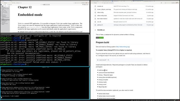Bookmark the GitHub page with star icon
180x101 pixels.
(165, 3)
